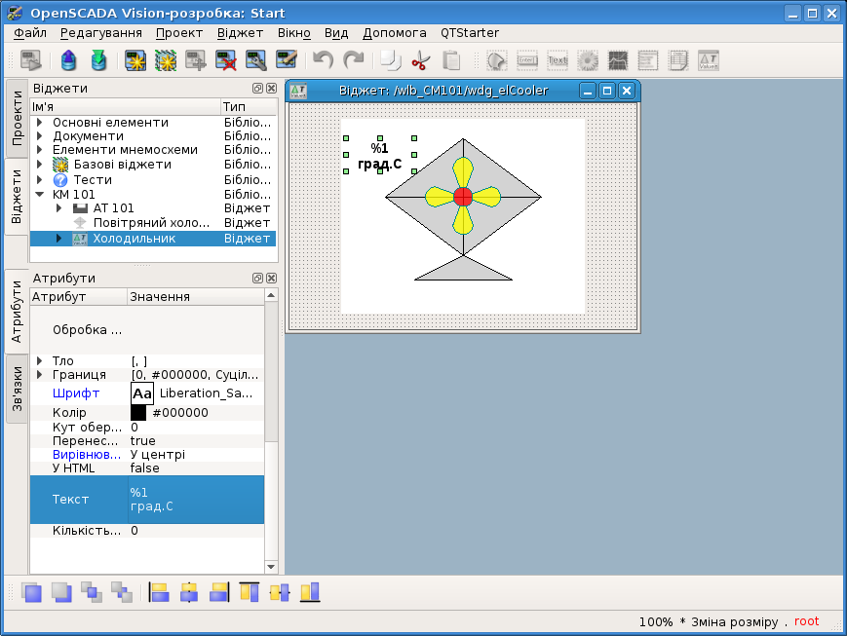This screenshot has height=636, width=847.
Task: Switch to the Зв'язки side tab
Action: click(17, 389)
